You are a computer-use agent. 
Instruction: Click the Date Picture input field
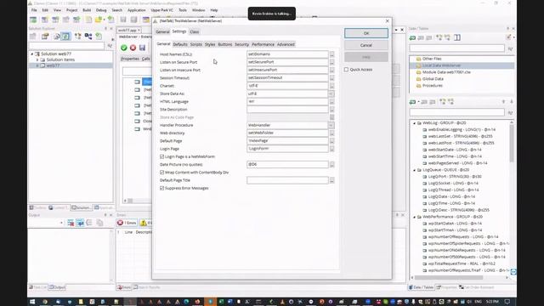[287, 164]
